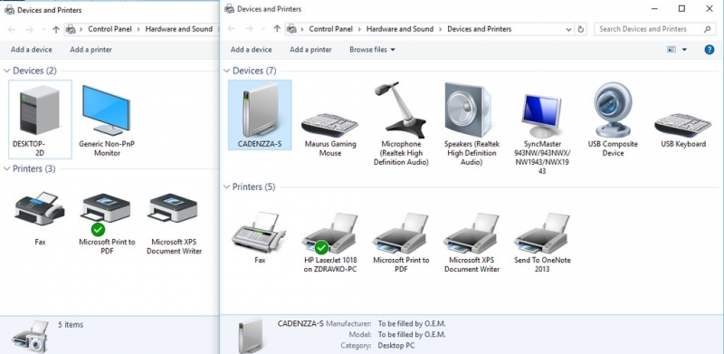Expand the address bar history dropdown

(569, 29)
